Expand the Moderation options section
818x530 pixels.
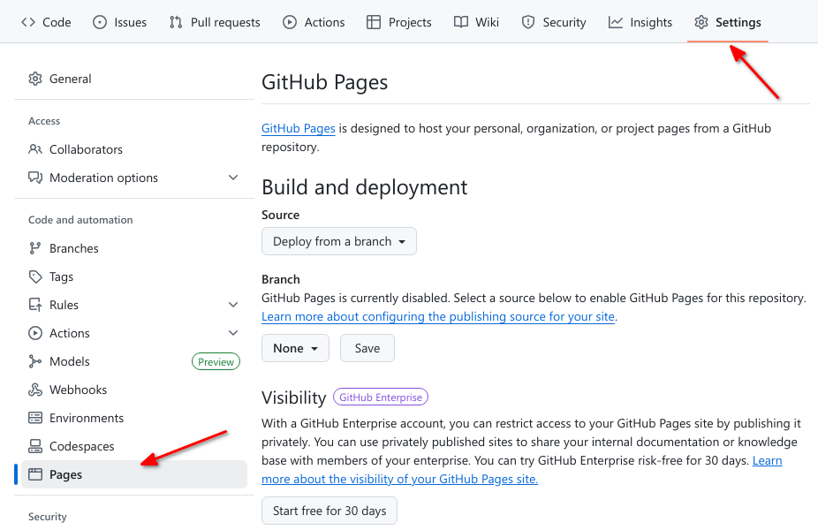click(233, 178)
